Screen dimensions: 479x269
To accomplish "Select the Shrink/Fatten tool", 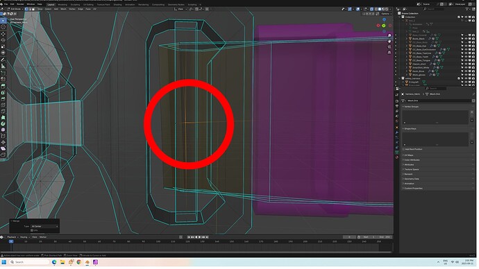I will [3, 142].
